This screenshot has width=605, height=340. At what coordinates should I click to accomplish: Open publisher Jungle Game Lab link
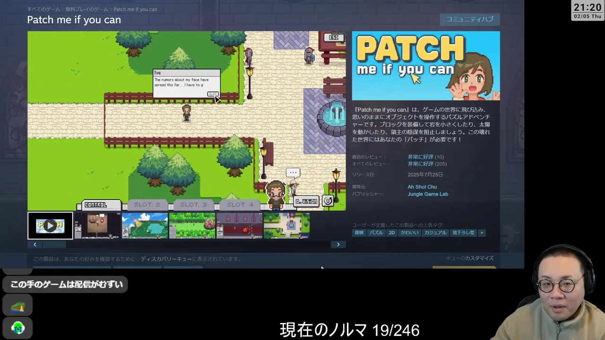(428, 194)
